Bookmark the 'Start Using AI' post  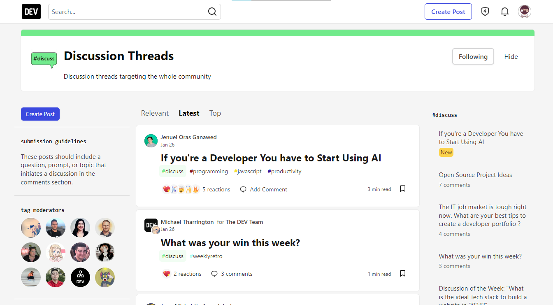(403, 189)
